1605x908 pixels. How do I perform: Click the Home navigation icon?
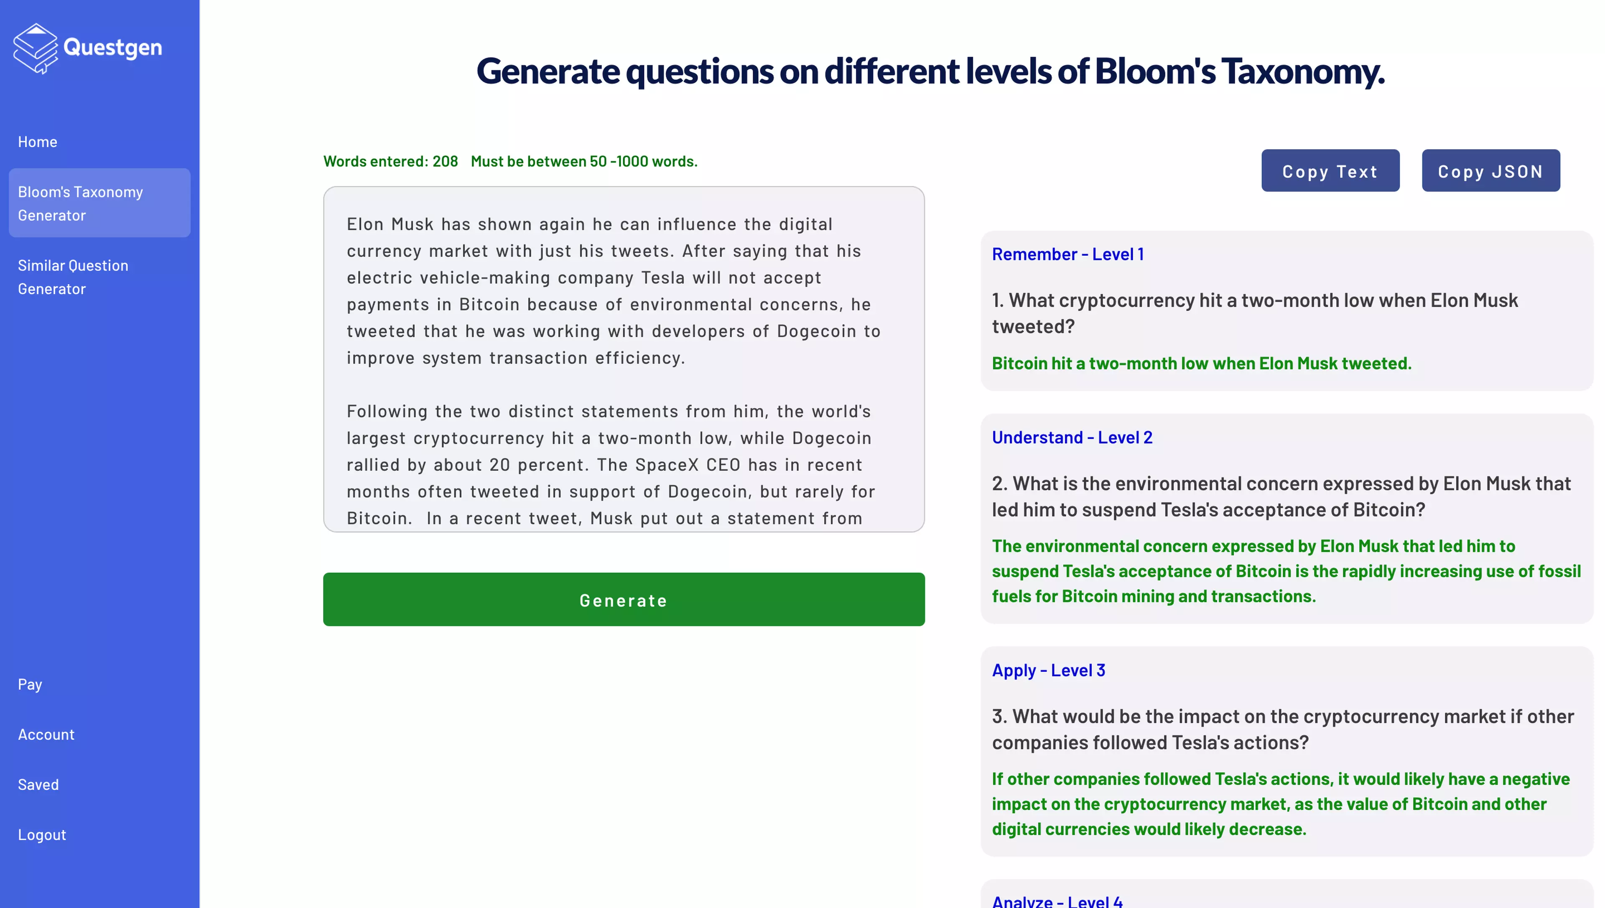(38, 141)
